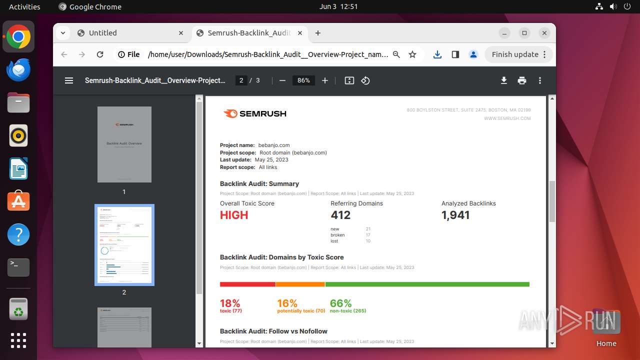Image resolution: width=640 pixels, height=360 pixels.
Task: Click 'Backlink Audit: Summary' heading
Action: [259, 183]
